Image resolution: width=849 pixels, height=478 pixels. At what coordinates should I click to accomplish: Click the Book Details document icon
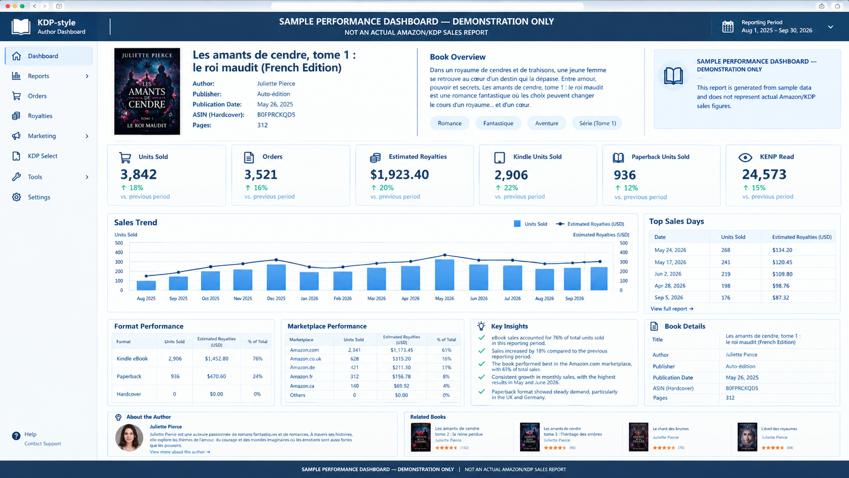pyautogui.click(x=654, y=326)
